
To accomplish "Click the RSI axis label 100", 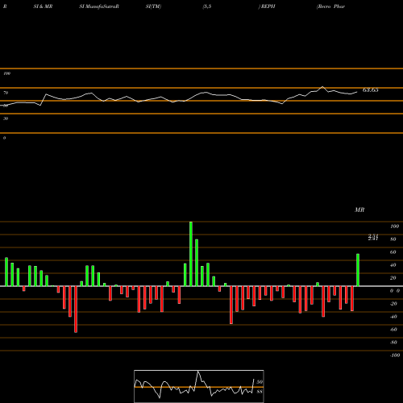I will pos(7,73).
